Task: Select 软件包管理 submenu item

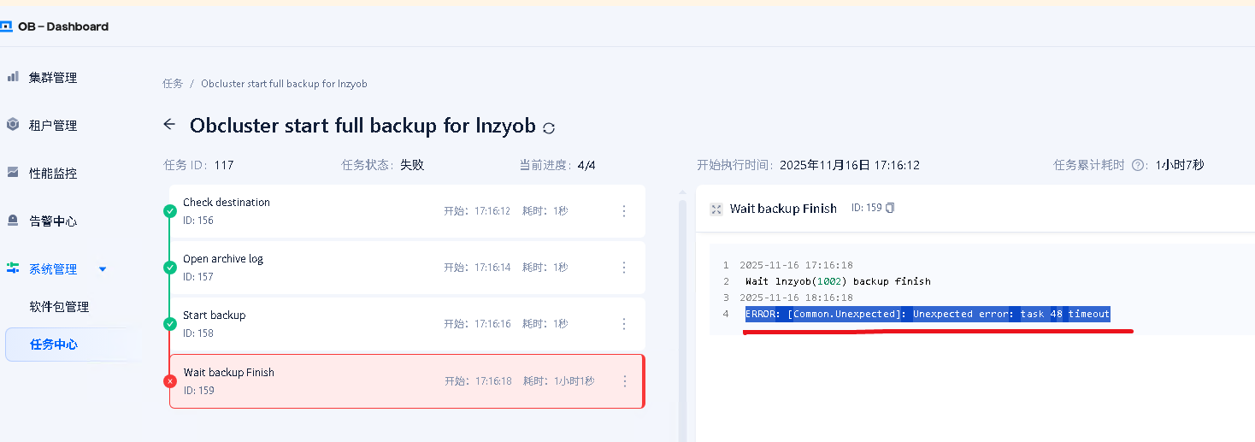Action: pos(59,307)
